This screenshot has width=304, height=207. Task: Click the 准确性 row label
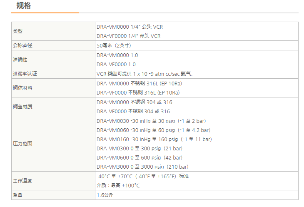click(20, 60)
